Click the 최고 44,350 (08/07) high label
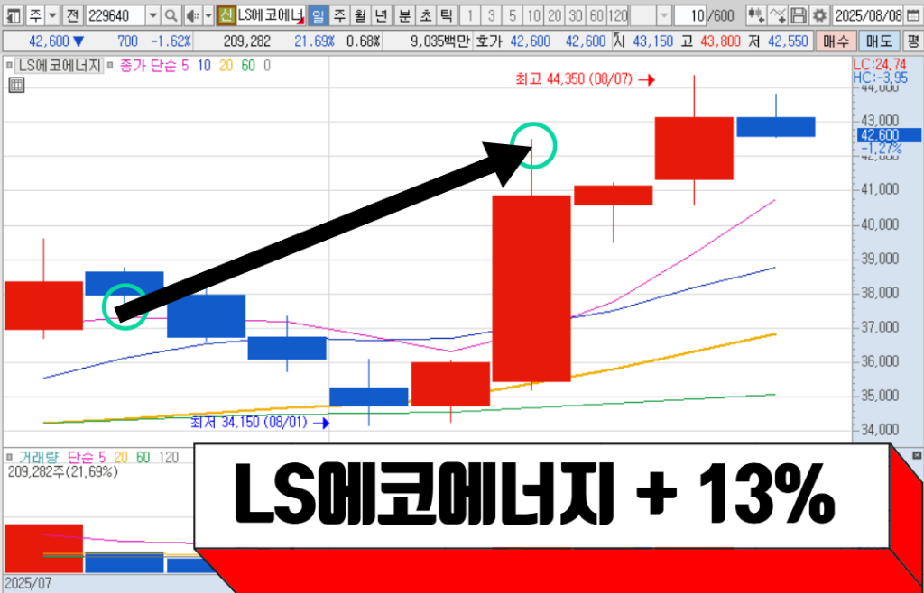 point(574,79)
